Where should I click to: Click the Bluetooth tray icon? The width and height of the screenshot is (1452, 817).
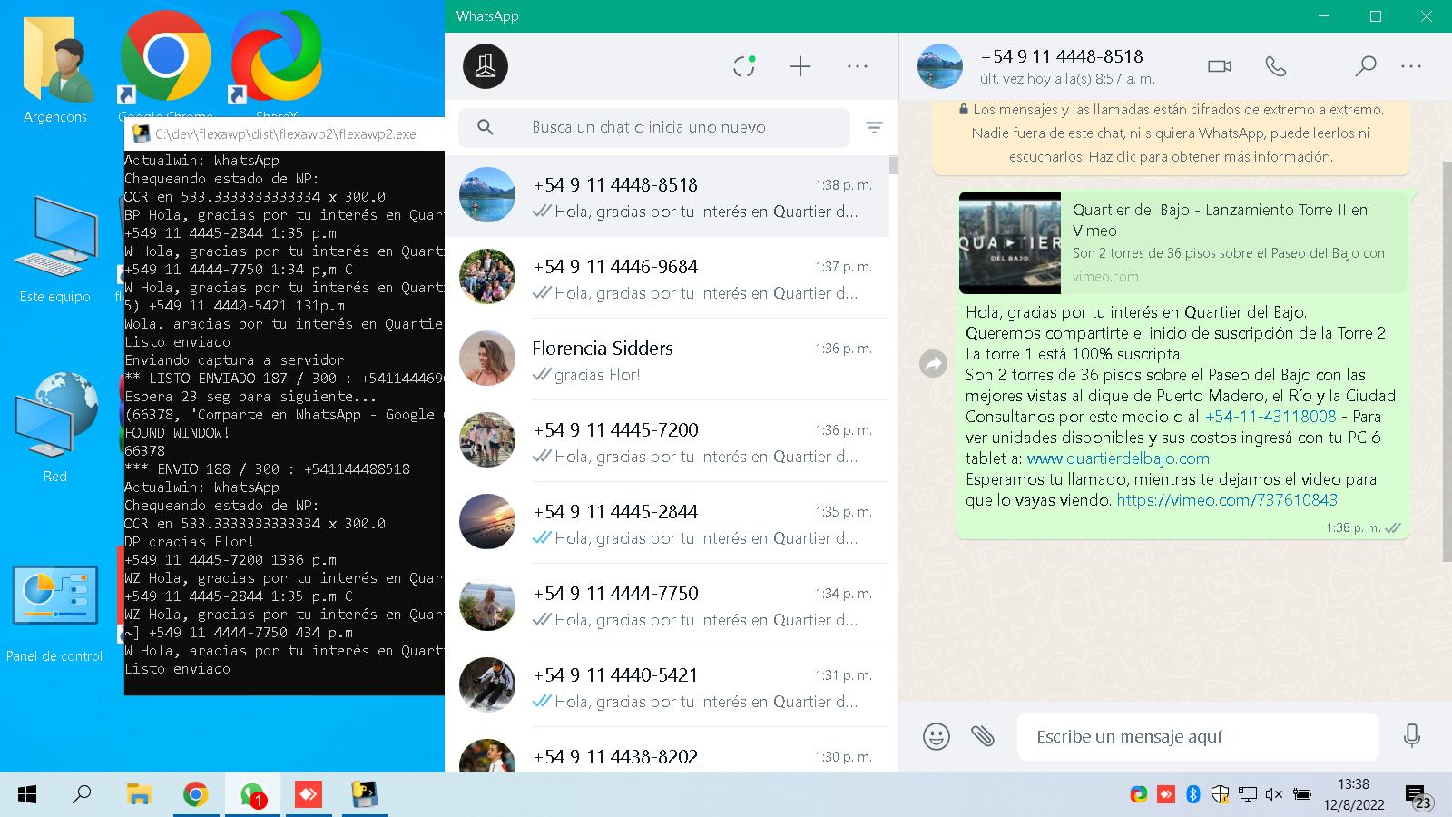click(x=1193, y=795)
